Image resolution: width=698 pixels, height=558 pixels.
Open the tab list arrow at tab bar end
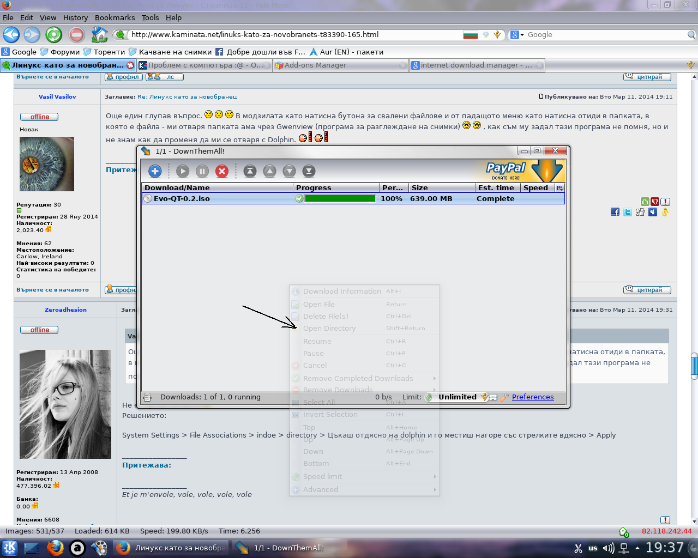(690, 65)
